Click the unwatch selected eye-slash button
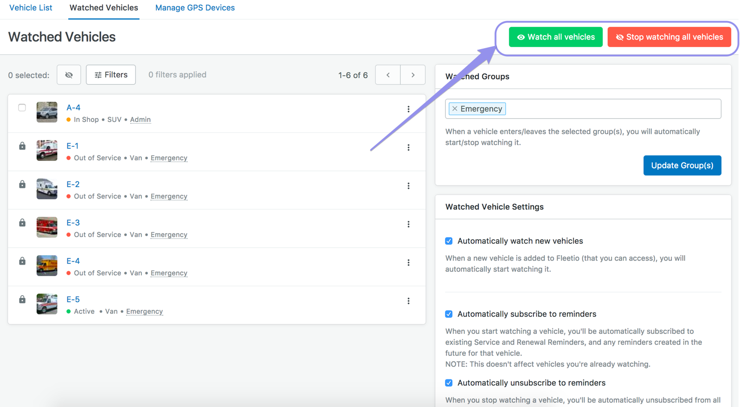Viewport: 752px width, 407px height. (x=69, y=75)
